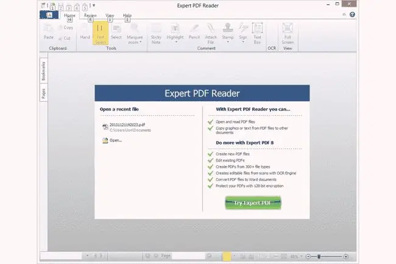Image resolution: width=396 pixels, height=264 pixels.
Task: Switch to Full Screen view
Action: click(x=288, y=34)
